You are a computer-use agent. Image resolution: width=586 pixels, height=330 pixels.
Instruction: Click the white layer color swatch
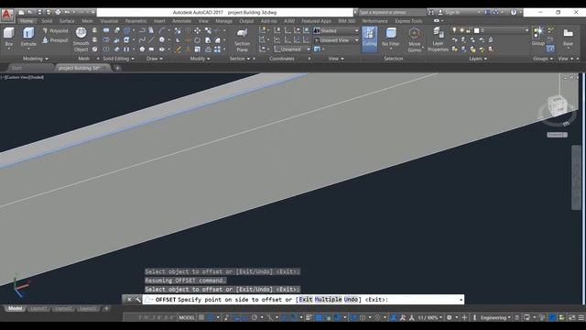[x=476, y=30]
